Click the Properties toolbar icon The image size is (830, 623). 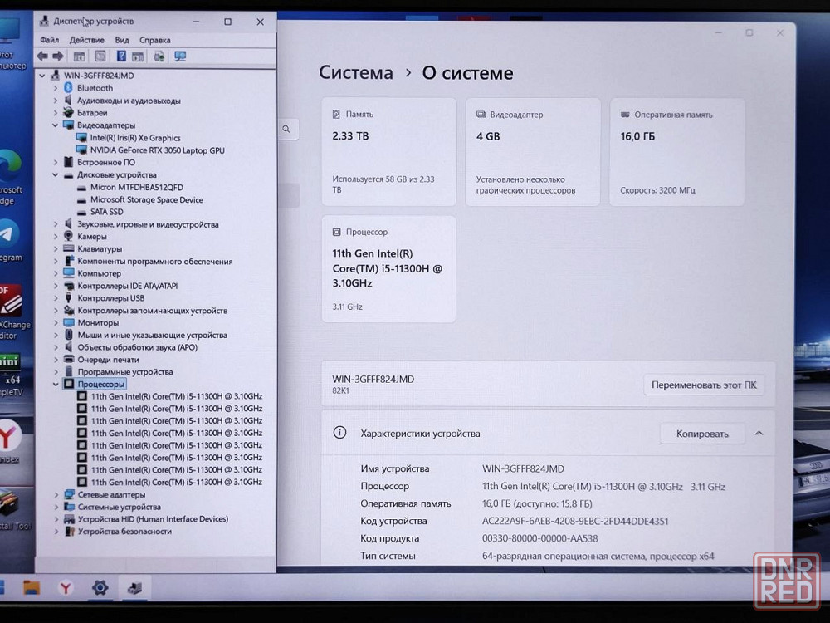pyautogui.click(x=100, y=56)
